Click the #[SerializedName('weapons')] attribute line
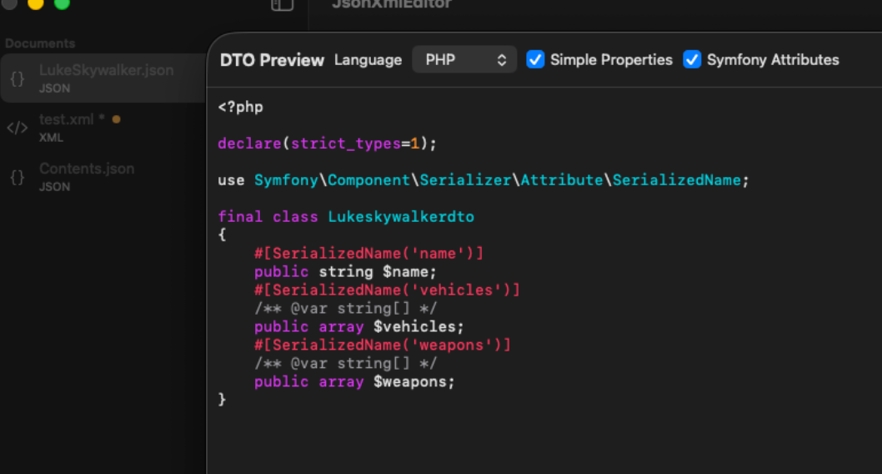The height and width of the screenshot is (474, 882). tap(383, 345)
